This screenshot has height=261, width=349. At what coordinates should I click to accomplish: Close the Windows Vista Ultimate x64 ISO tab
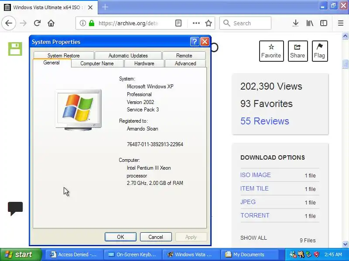pyautogui.click(x=90, y=7)
